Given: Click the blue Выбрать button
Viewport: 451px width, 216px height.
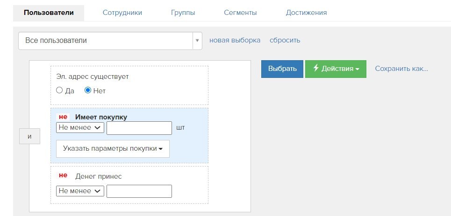Looking at the screenshot, I should (x=282, y=69).
